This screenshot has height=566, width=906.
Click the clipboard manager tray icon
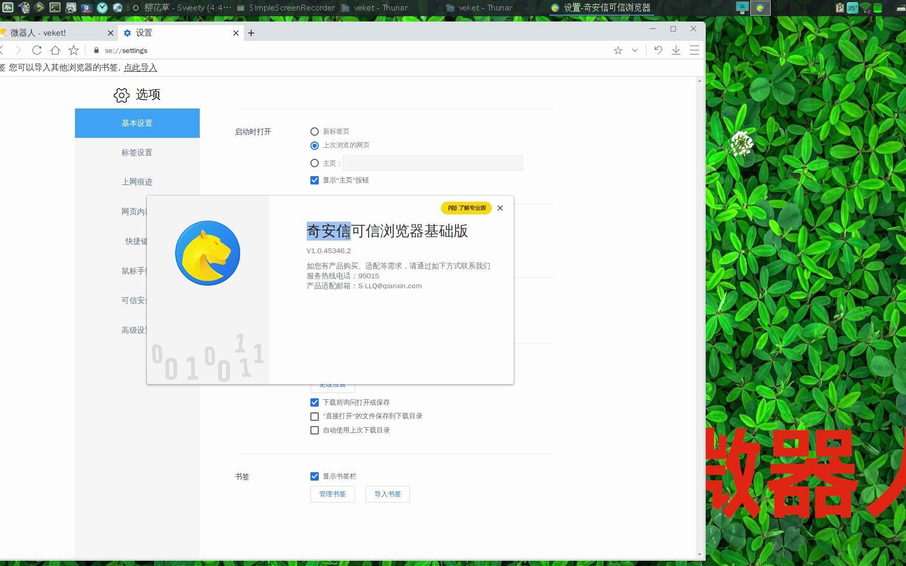[839, 8]
